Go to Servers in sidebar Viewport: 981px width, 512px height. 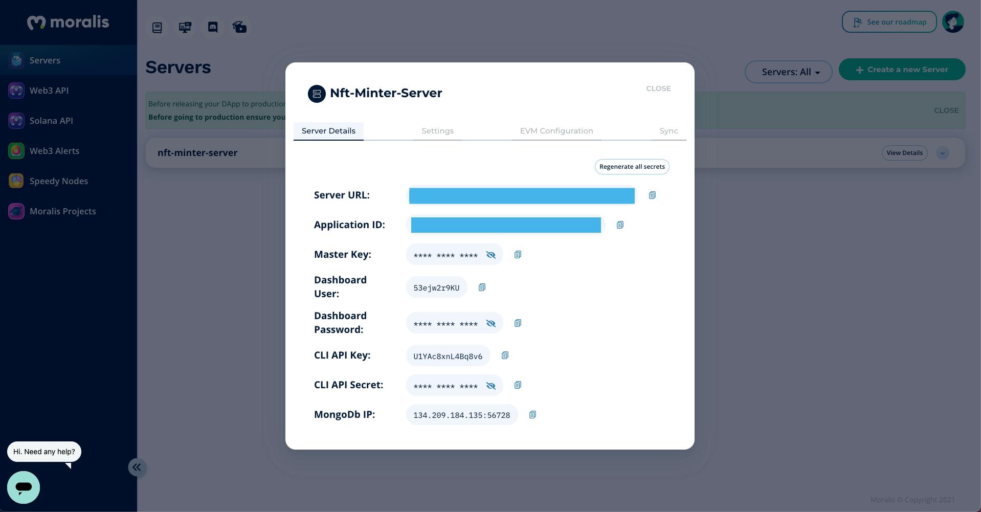69,60
